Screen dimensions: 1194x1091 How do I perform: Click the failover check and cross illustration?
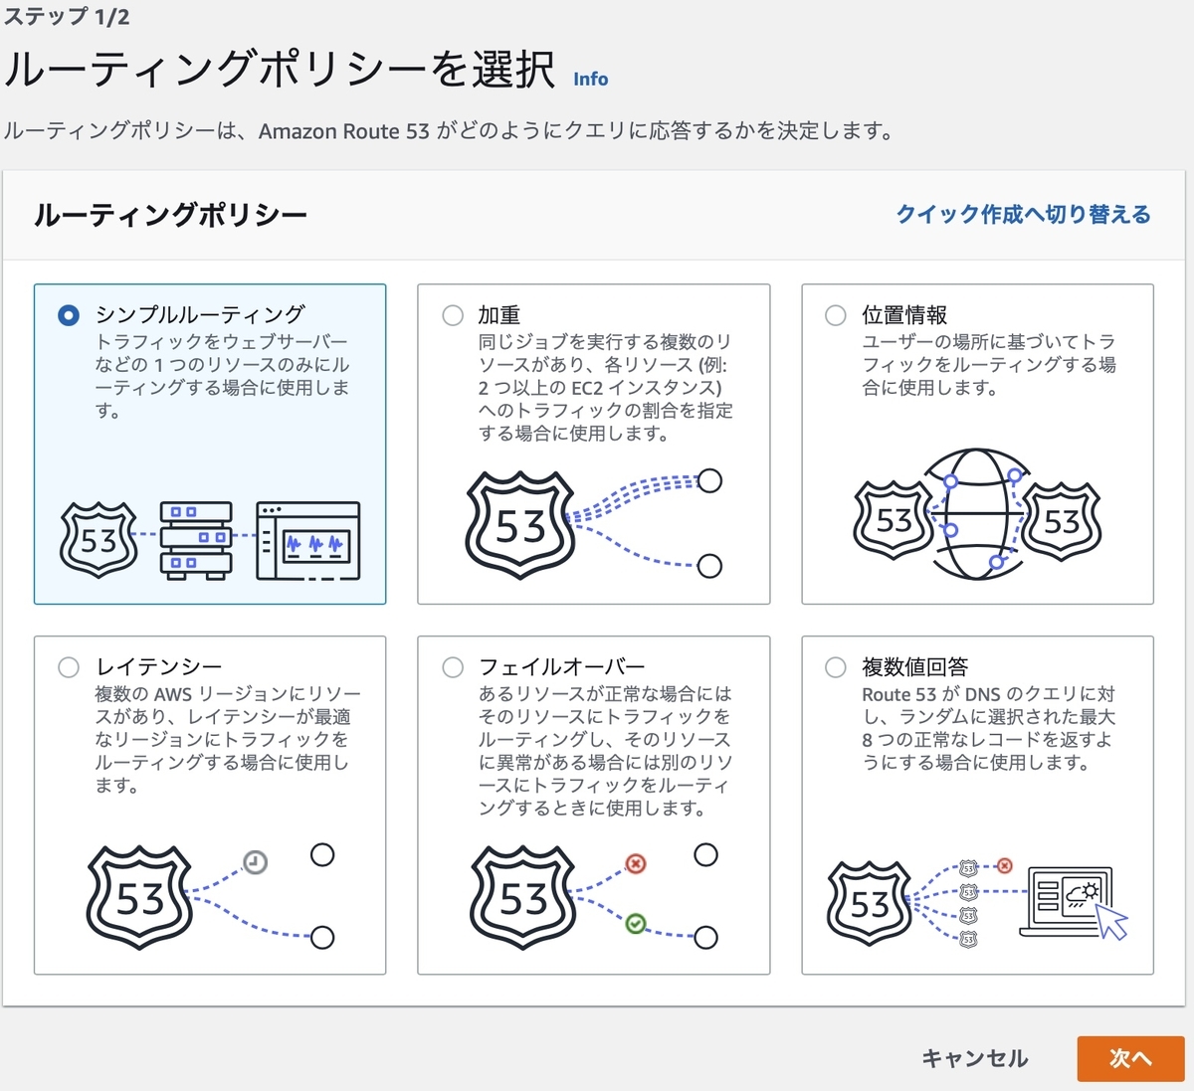tap(594, 896)
